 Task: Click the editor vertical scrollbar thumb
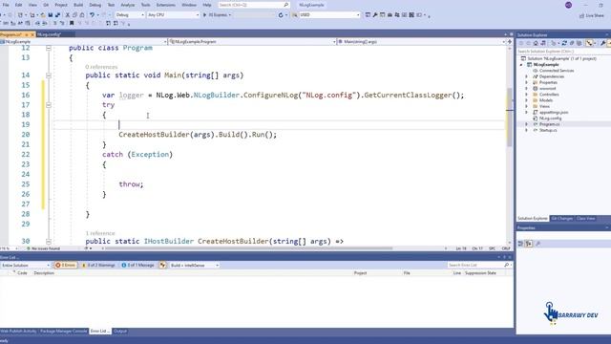[509, 117]
